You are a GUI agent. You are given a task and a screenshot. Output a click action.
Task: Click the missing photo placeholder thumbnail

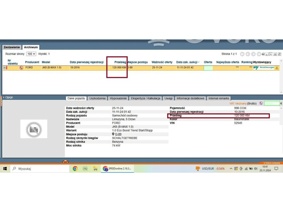[34, 129]
